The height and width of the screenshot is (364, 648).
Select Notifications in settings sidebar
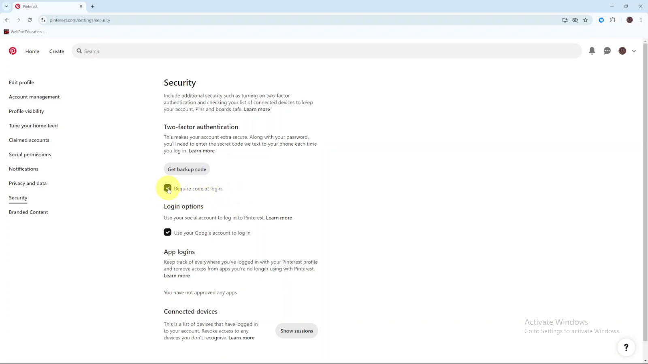click(23, 169)
